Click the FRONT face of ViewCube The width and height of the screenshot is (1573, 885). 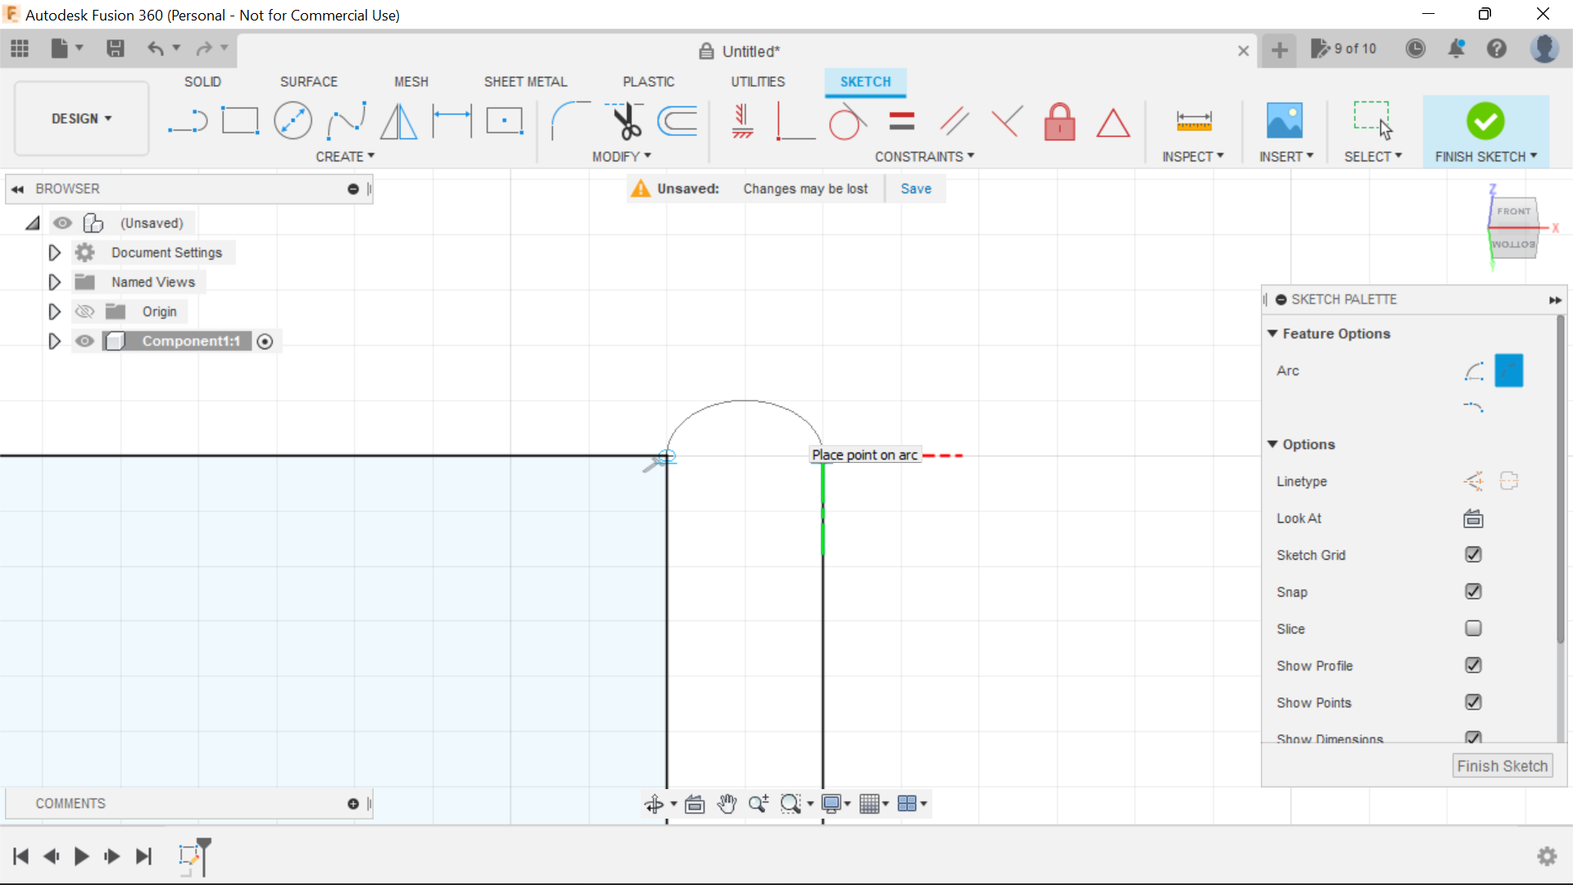[1513, 211]
